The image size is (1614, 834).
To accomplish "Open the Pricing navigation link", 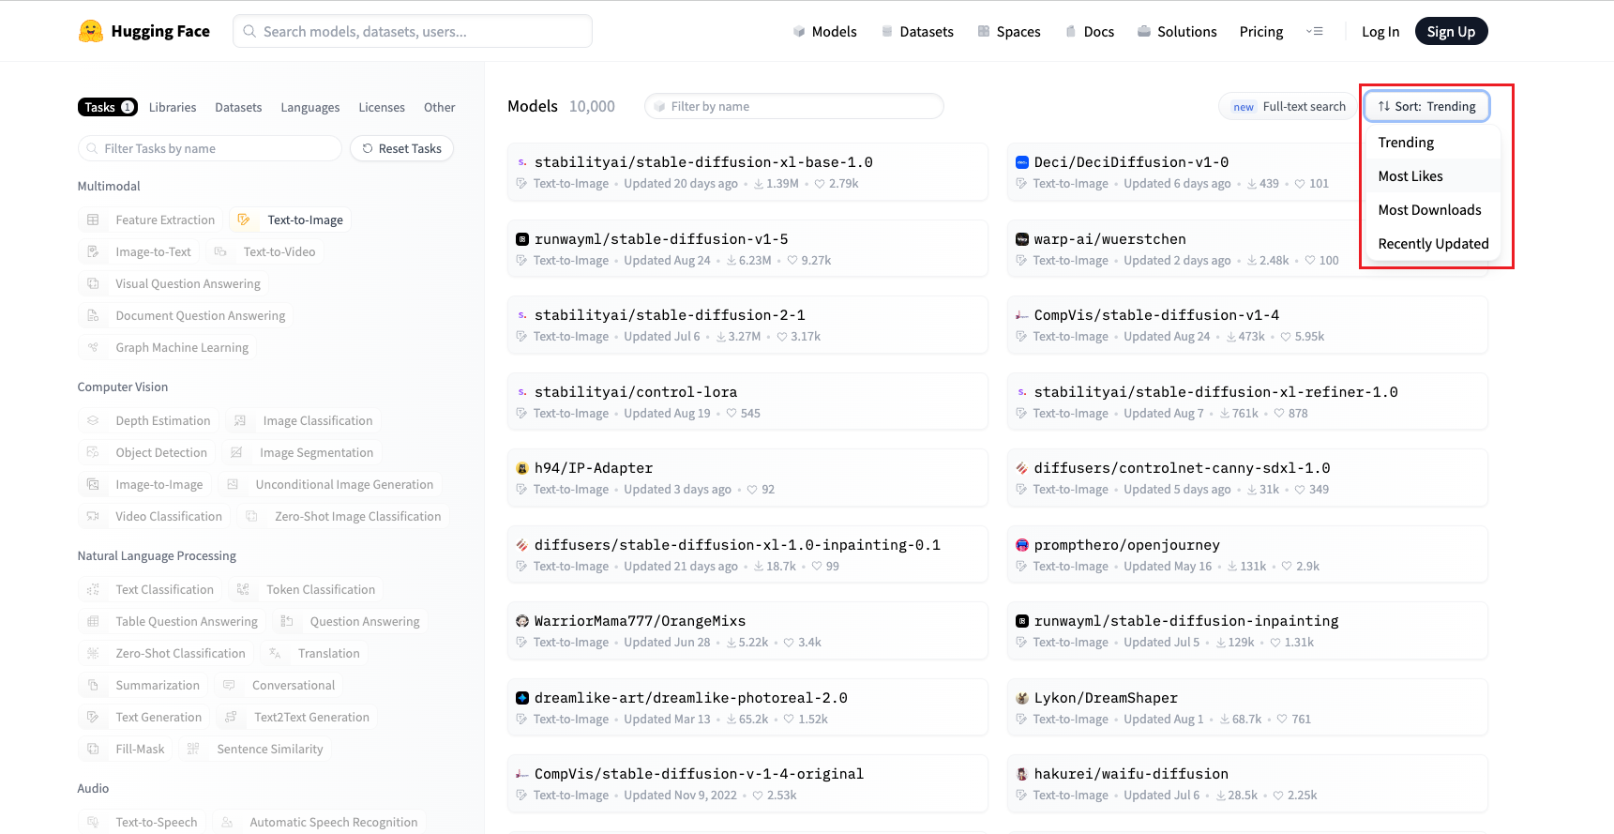I will coord(1261,31).
